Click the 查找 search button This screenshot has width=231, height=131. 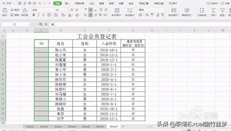click(x=173, y=3)
